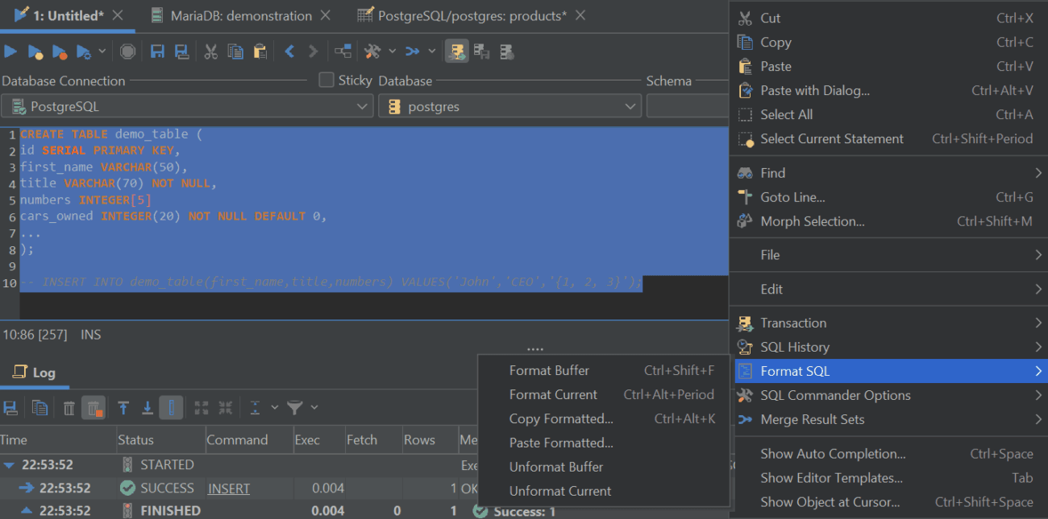The width and height of the screenshot is (1048, 519).
Task: Click the INSERT command link in Log
Action: (228, 488)
